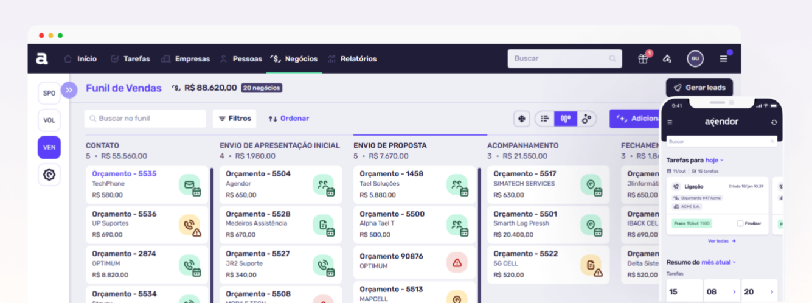This screenshot has width=812, height=303.
Task: Open the Relatórios menu item
Action: coord(352,59)
